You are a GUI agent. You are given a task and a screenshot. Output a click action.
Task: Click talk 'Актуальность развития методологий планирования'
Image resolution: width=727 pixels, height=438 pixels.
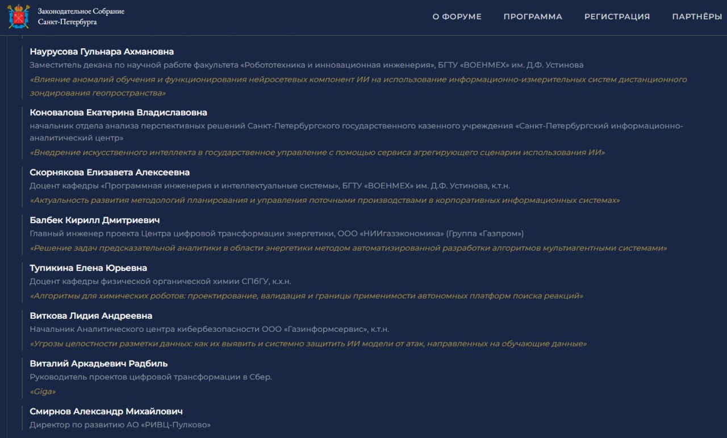tap(324, 201)
